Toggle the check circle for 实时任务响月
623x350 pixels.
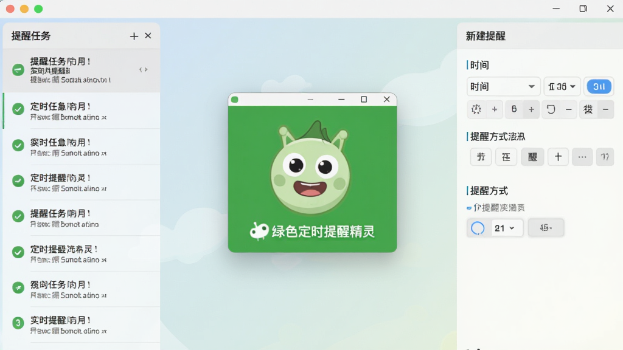[18, 145]
